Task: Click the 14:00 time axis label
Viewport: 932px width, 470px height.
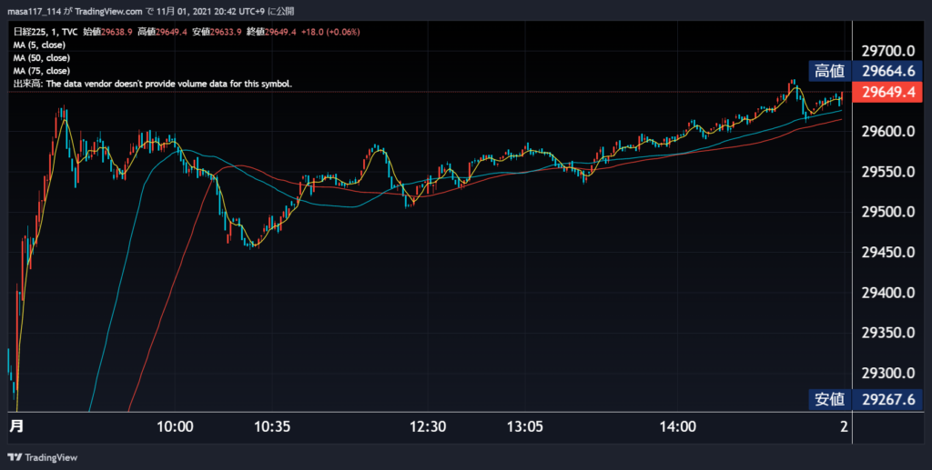Action: pos(677,426)
